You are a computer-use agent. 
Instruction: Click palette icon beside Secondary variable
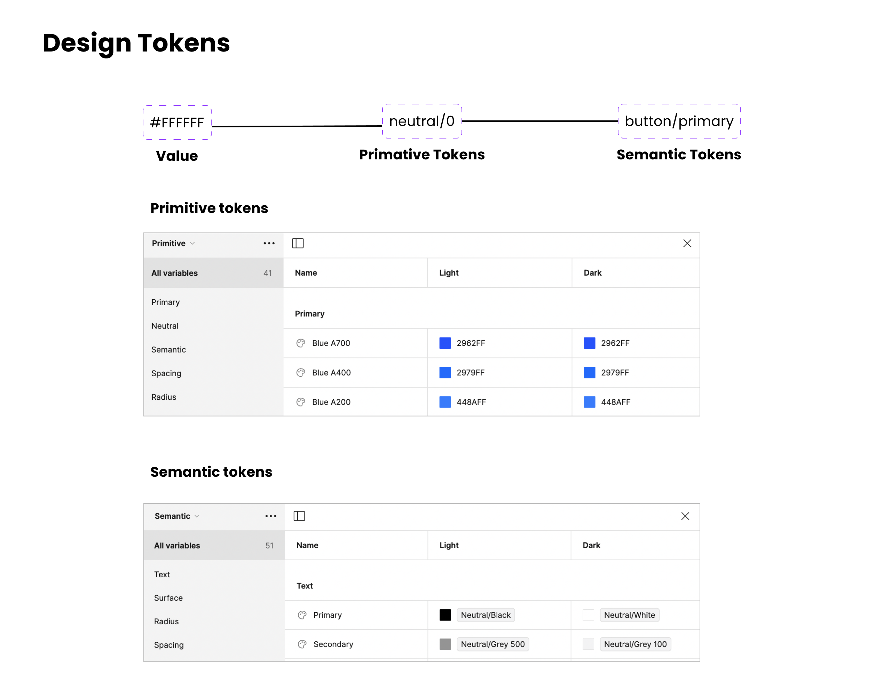tap(302, 644)
